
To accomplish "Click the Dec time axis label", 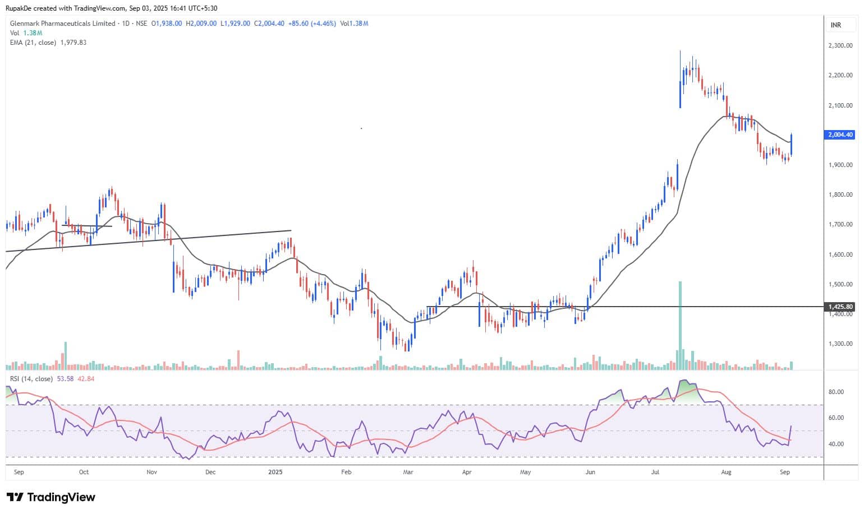I will (x=210, y=472).
